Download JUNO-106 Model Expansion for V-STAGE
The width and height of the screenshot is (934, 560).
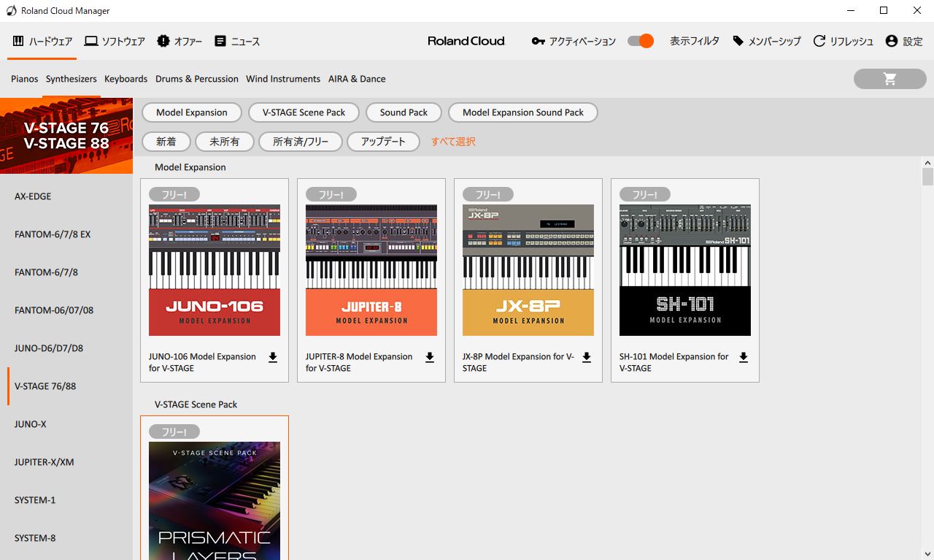273,358
